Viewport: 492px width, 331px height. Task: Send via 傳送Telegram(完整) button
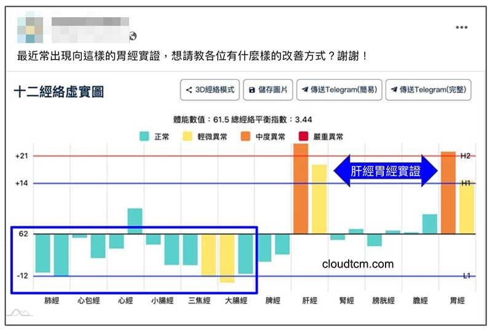click(428, 90)
